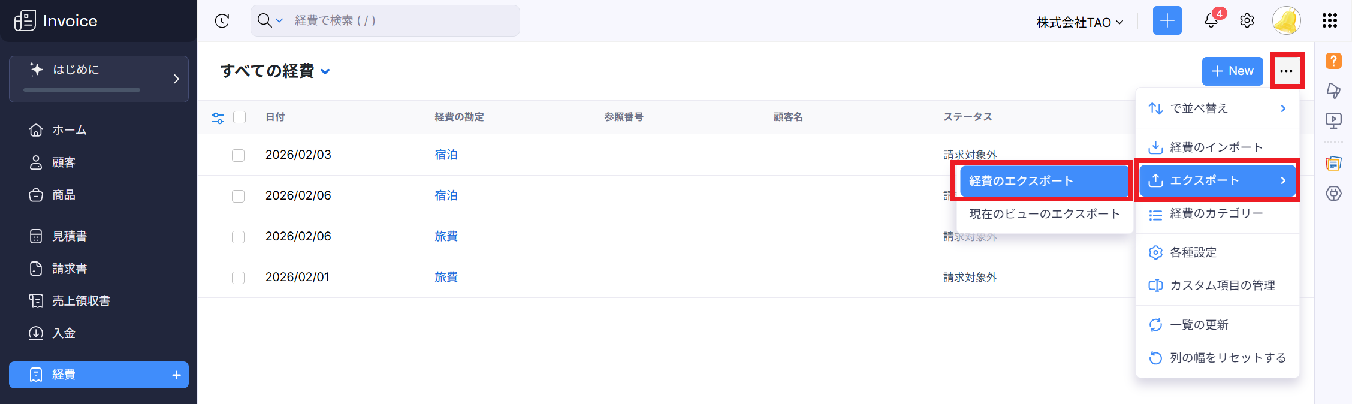1352x404 pixels.
Task: Open the notifications bell icon
Action: [x=1211, y=21]
